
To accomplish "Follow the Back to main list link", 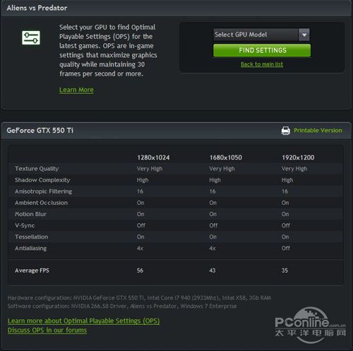I will pos(262,64).
